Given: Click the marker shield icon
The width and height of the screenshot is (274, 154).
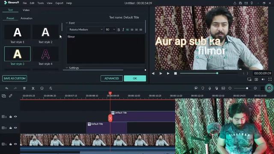Looking at the screenshot, I should pos(203,89).
